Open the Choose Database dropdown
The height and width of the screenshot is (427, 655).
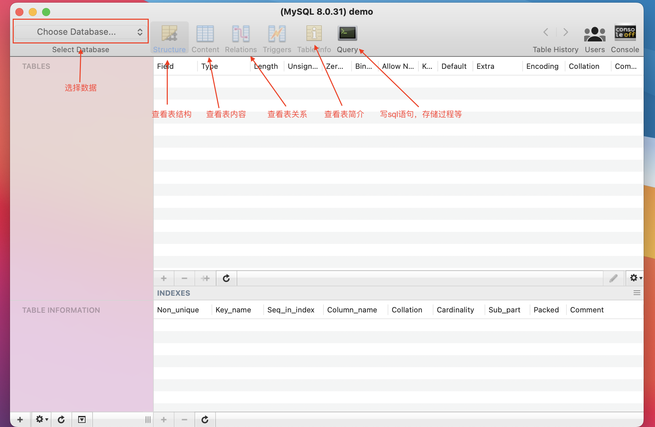81,32
